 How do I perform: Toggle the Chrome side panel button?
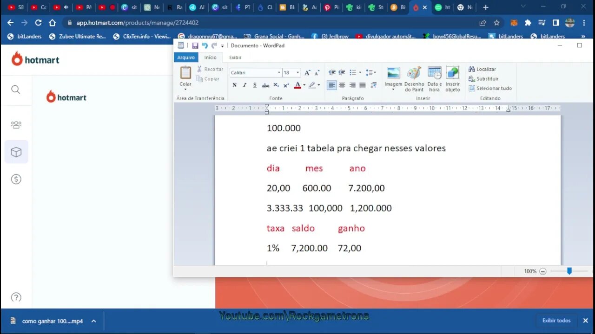pyautogui.click(x=555, y=23)
